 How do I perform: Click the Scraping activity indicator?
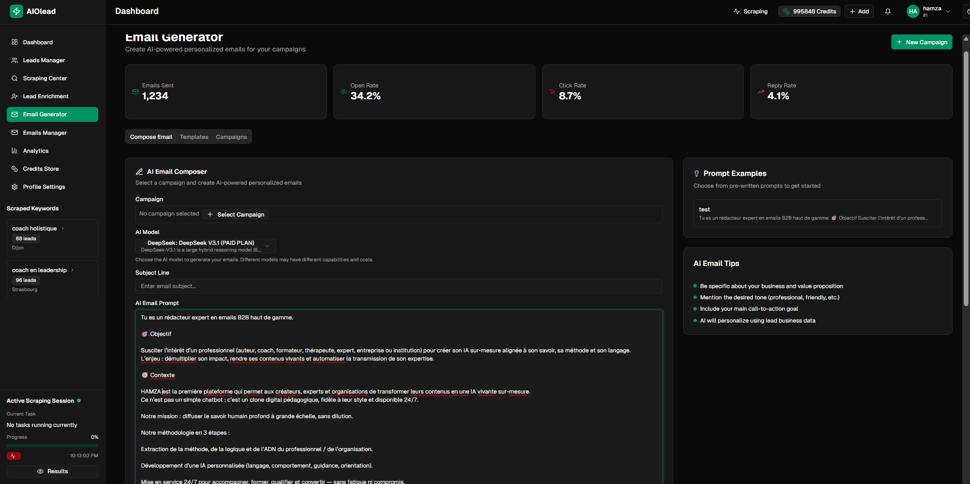pos(750,11)
